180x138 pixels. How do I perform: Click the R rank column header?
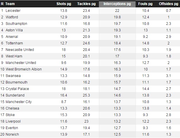point(2,4)
